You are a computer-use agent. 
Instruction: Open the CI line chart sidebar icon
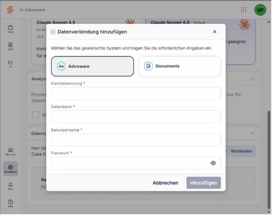point(10,64)
